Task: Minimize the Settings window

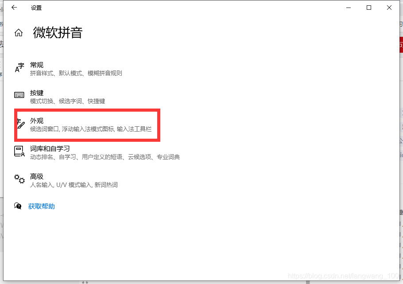Action: [x=348, y=8]
